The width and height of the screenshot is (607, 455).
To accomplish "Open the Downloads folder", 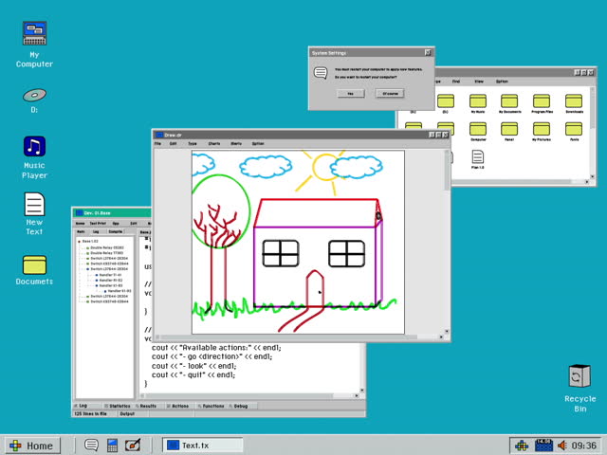I will coord(574,101).
